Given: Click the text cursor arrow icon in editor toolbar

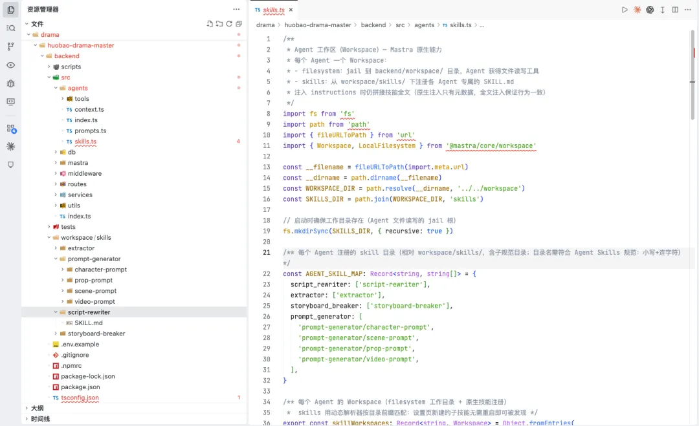Looking at the screenshot, I should [663, 9].
